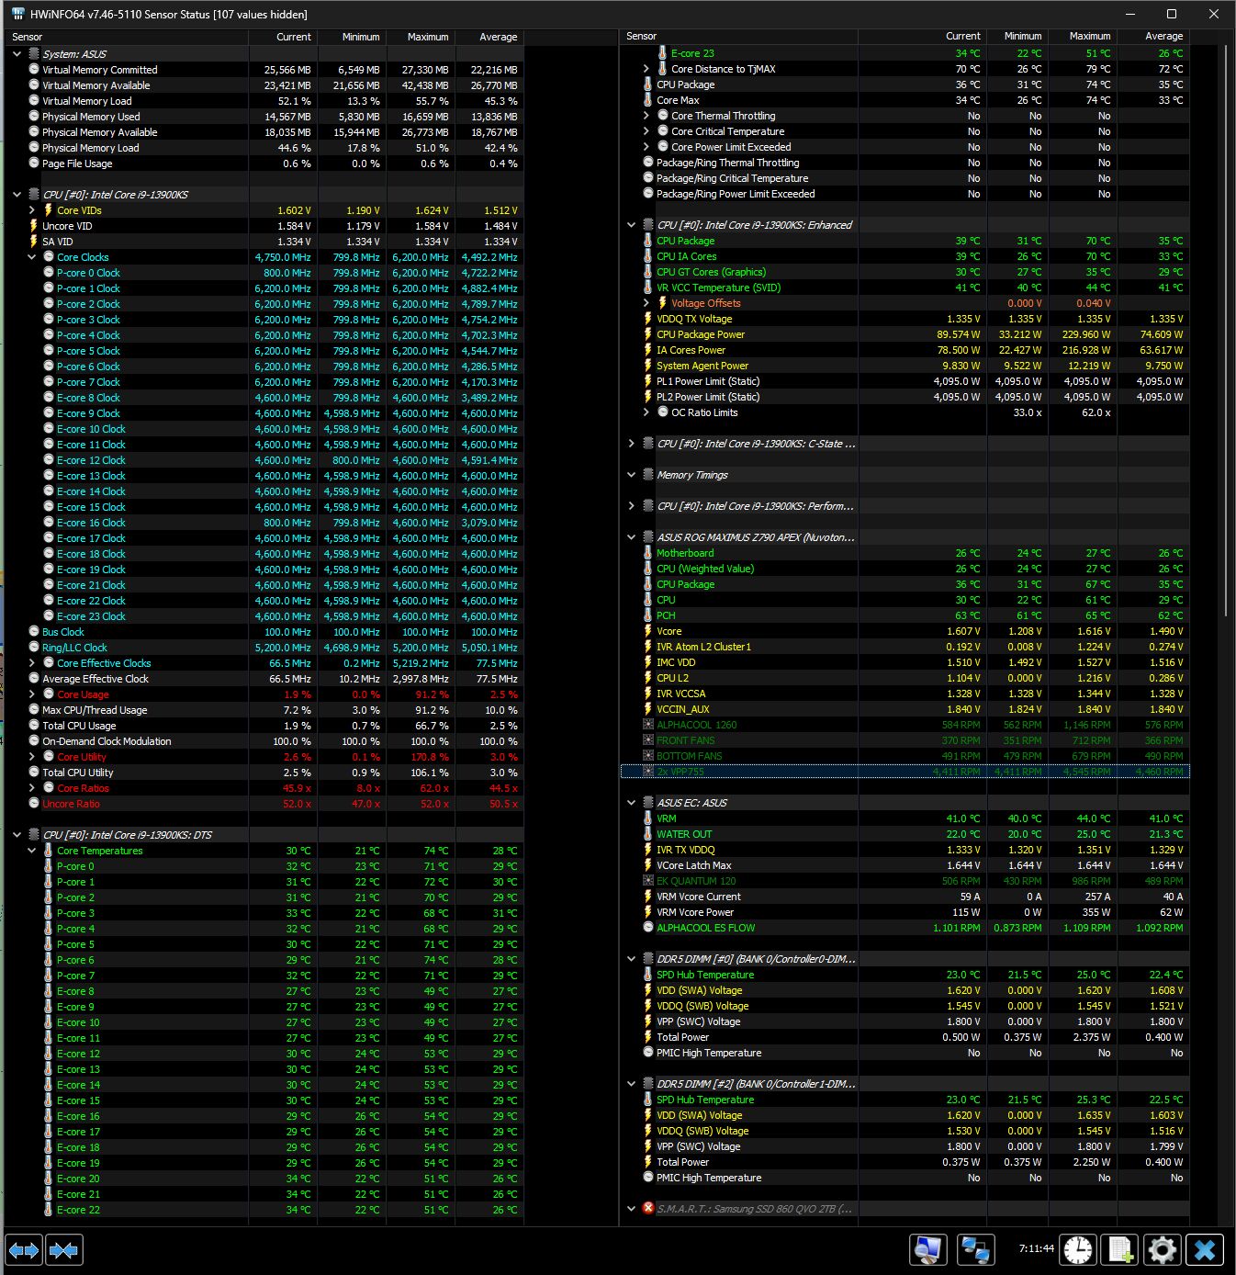Click the 89.574 W current power value

pos(958,334)
